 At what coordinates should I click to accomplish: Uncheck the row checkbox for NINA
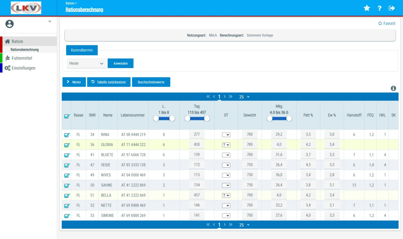tap(67, 135)
